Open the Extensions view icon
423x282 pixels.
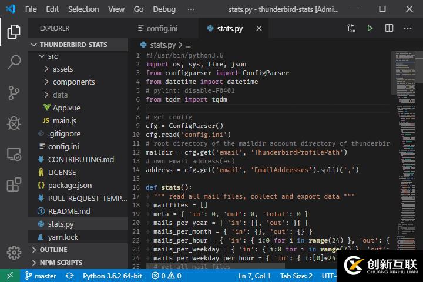[x=14, y=184]
